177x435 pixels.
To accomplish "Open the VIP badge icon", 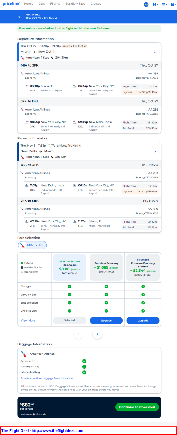I will coord(146,4).
